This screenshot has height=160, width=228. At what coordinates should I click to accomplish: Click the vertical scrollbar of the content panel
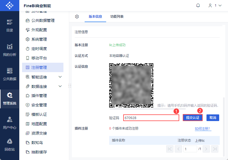[x=224, y=127]
